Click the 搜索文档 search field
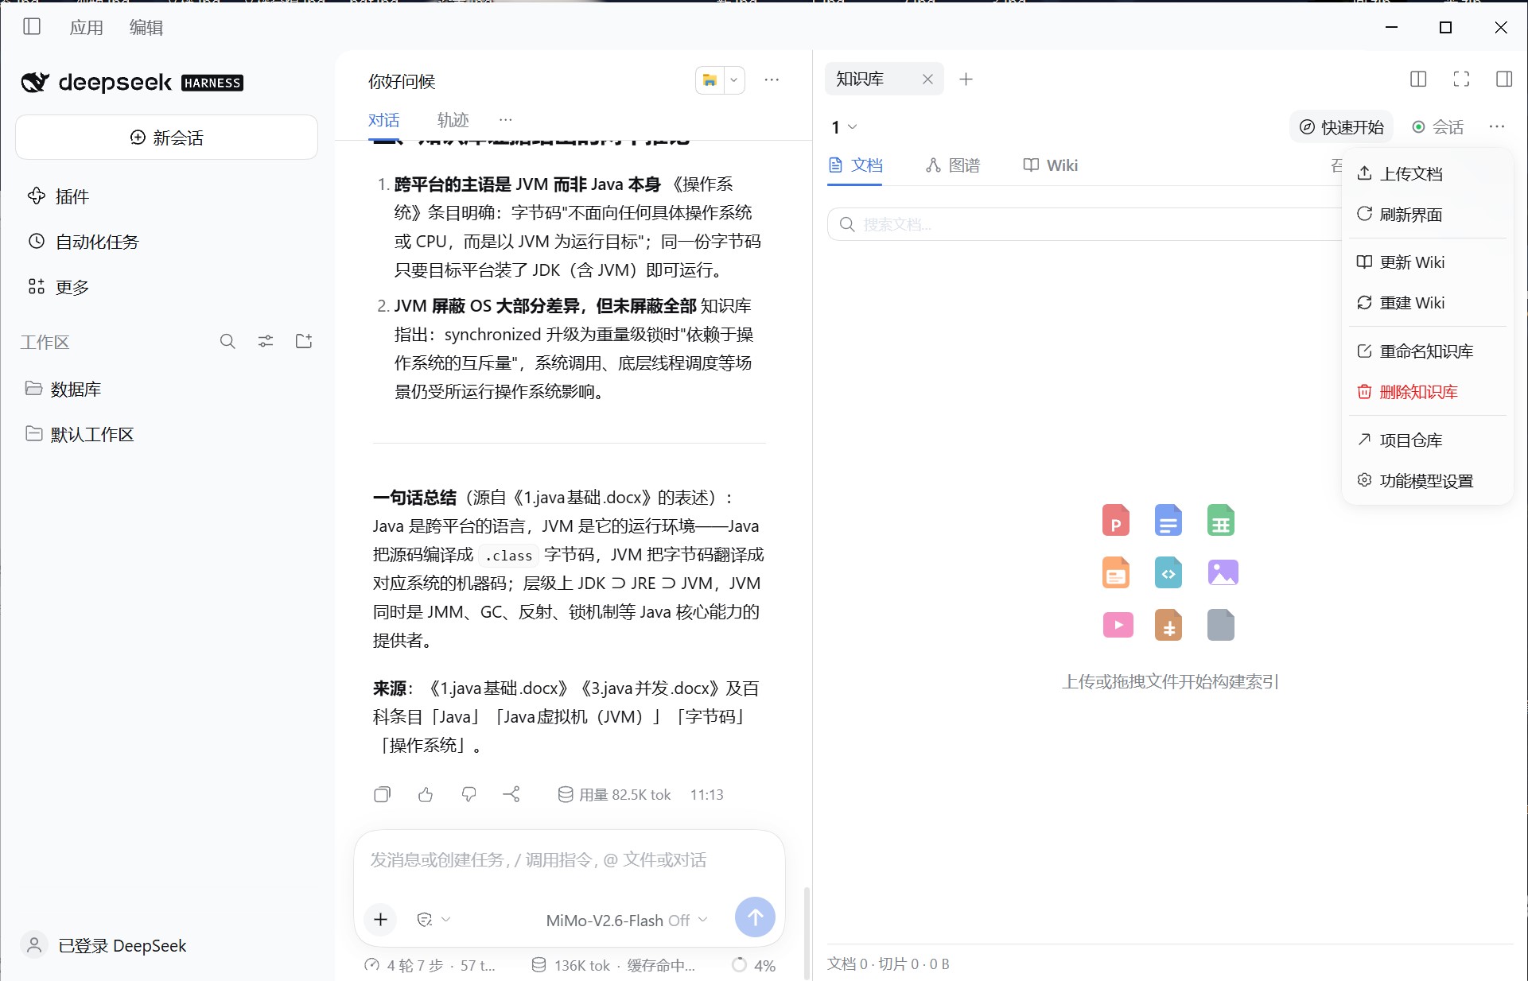The image size is (1528, 981). [x=1083, y=225]
